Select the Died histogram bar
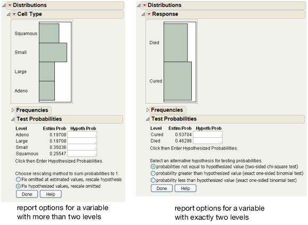This screenshot has height=225, width=308. pyautogui.click(x=176, y=43)
